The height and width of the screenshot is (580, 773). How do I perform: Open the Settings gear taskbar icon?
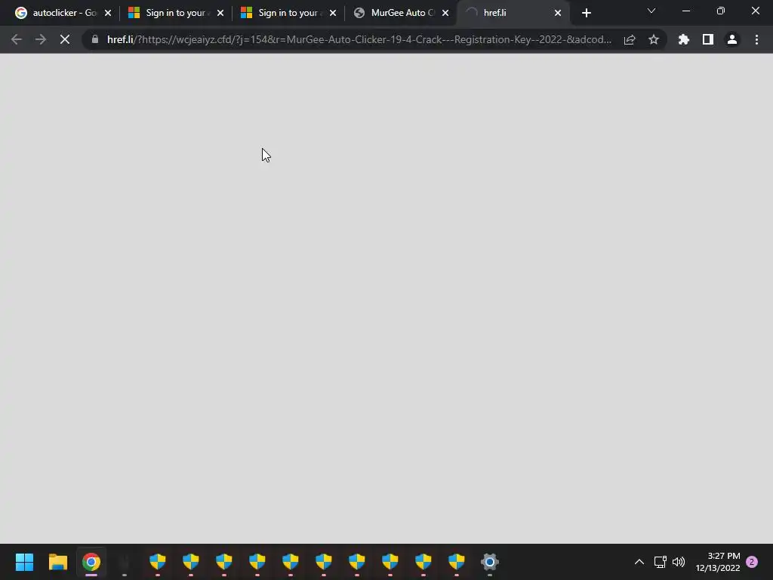pyautogui.click(x=489, y=562)
